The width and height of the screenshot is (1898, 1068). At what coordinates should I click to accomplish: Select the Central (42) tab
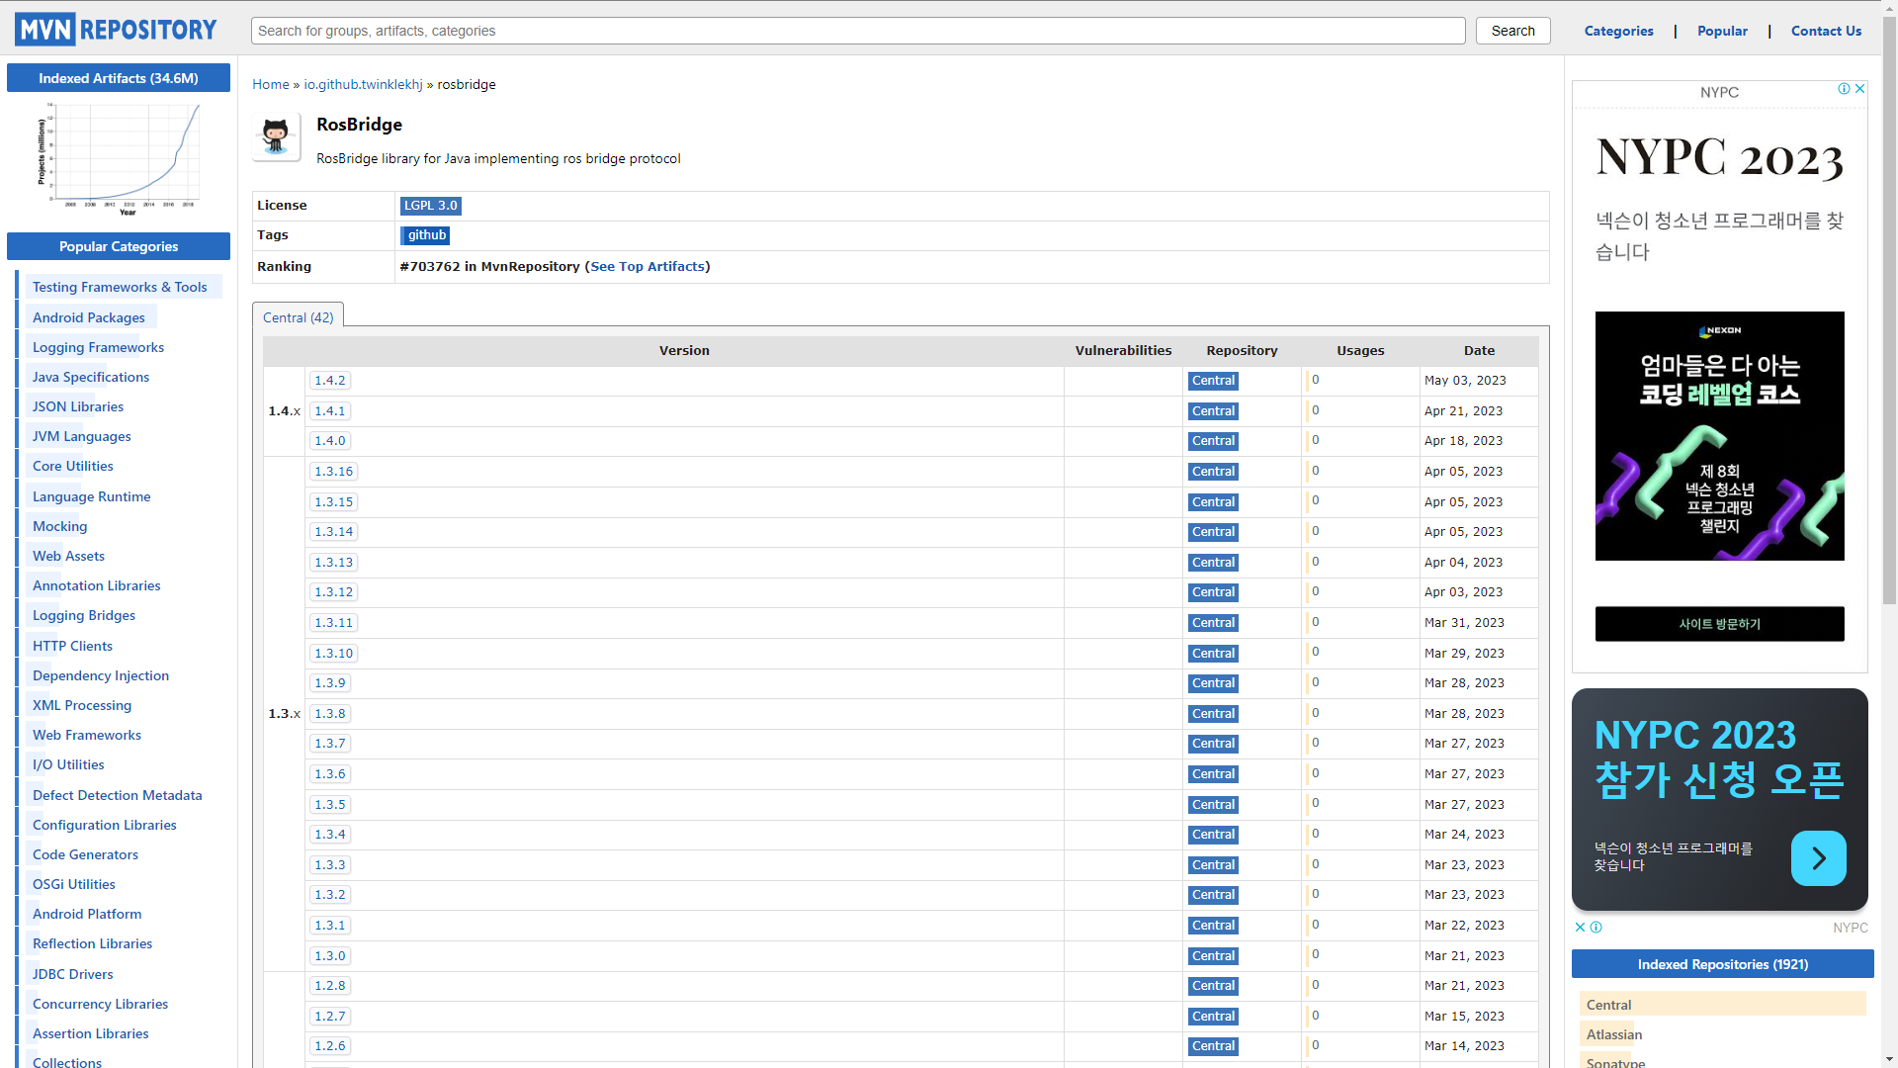click(298, 316)
